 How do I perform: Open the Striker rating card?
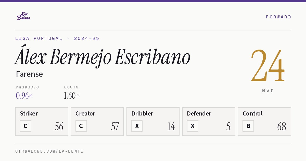(42, 121)
